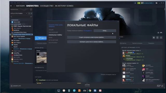This screenshot has width=166, height=93.
Task: Open the AK AKTIVNIY GAMES profile tab
Action: (x=64, y=6)
